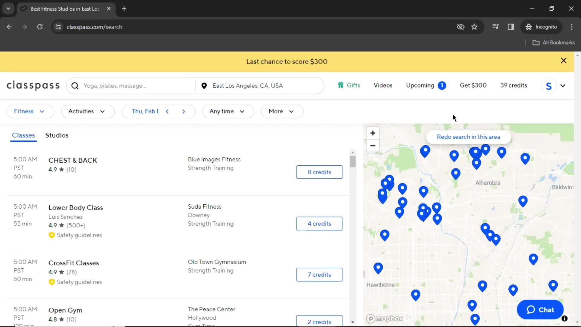
Task: View 39 credits balance
Action: pyautogui.click(x=514, y=85)
